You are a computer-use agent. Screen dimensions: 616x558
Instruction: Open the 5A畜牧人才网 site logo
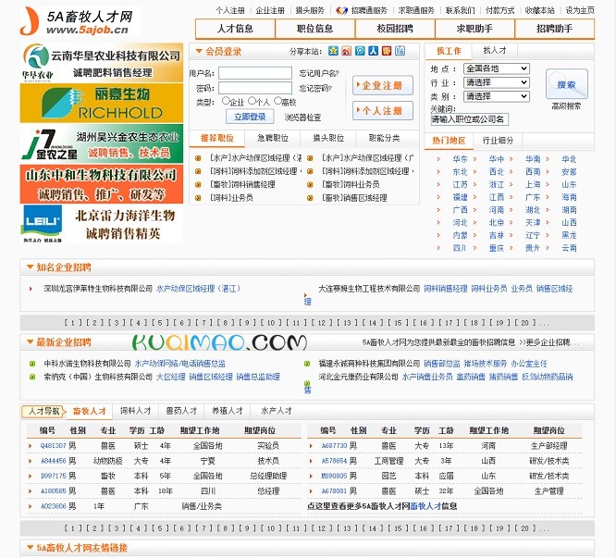point(80,21)
